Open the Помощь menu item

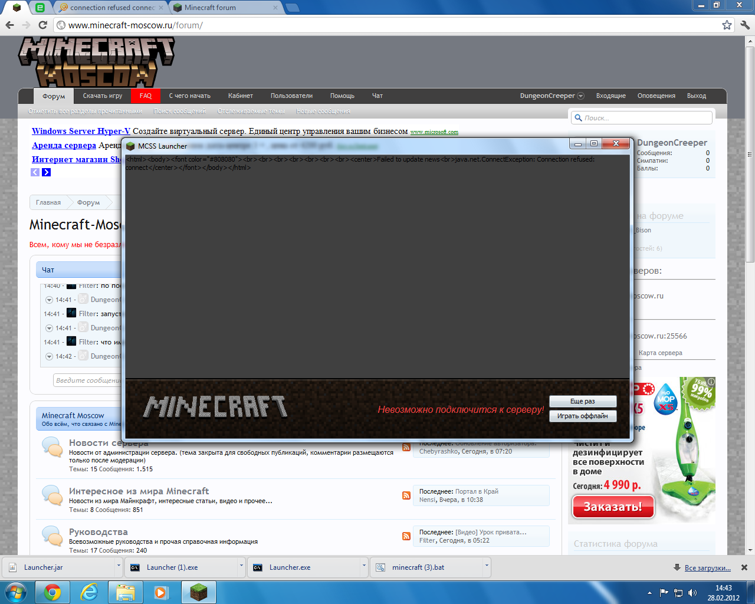pyautogui.click(x=342, y=96)
